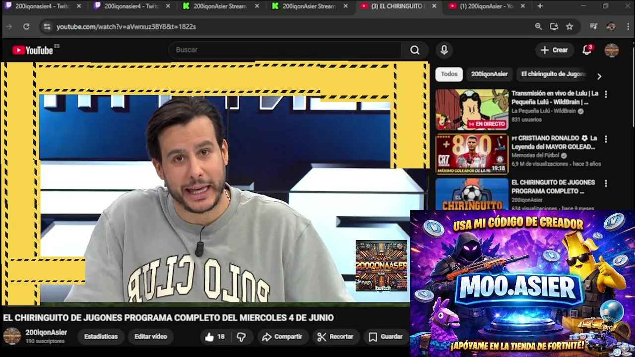Open La Pequeña Lulú live stream thumbnail
The height and width of the screenshot is (357, 635).
pyautogui.click(x=472, y=110)
